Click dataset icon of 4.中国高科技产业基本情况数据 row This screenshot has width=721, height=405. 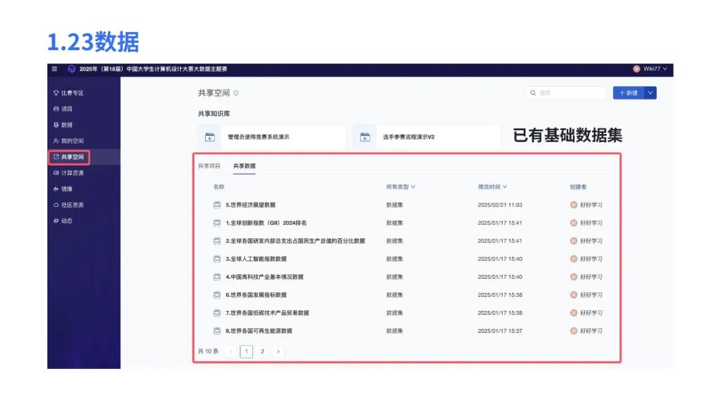coord(217,277)
